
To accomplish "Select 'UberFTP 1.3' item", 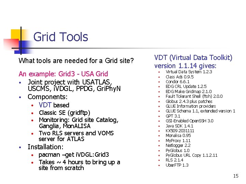I will [x=177, y=165].
